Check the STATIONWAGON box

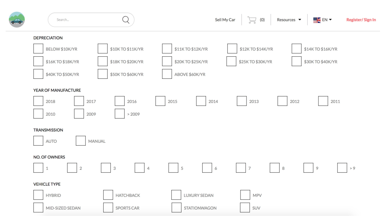176,208
